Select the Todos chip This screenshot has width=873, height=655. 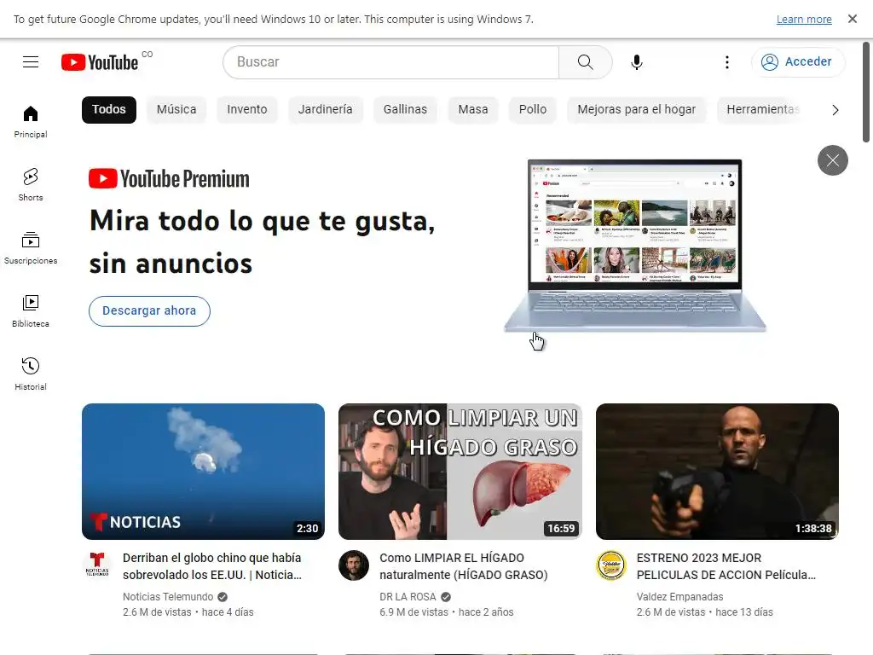click(109, 110)
